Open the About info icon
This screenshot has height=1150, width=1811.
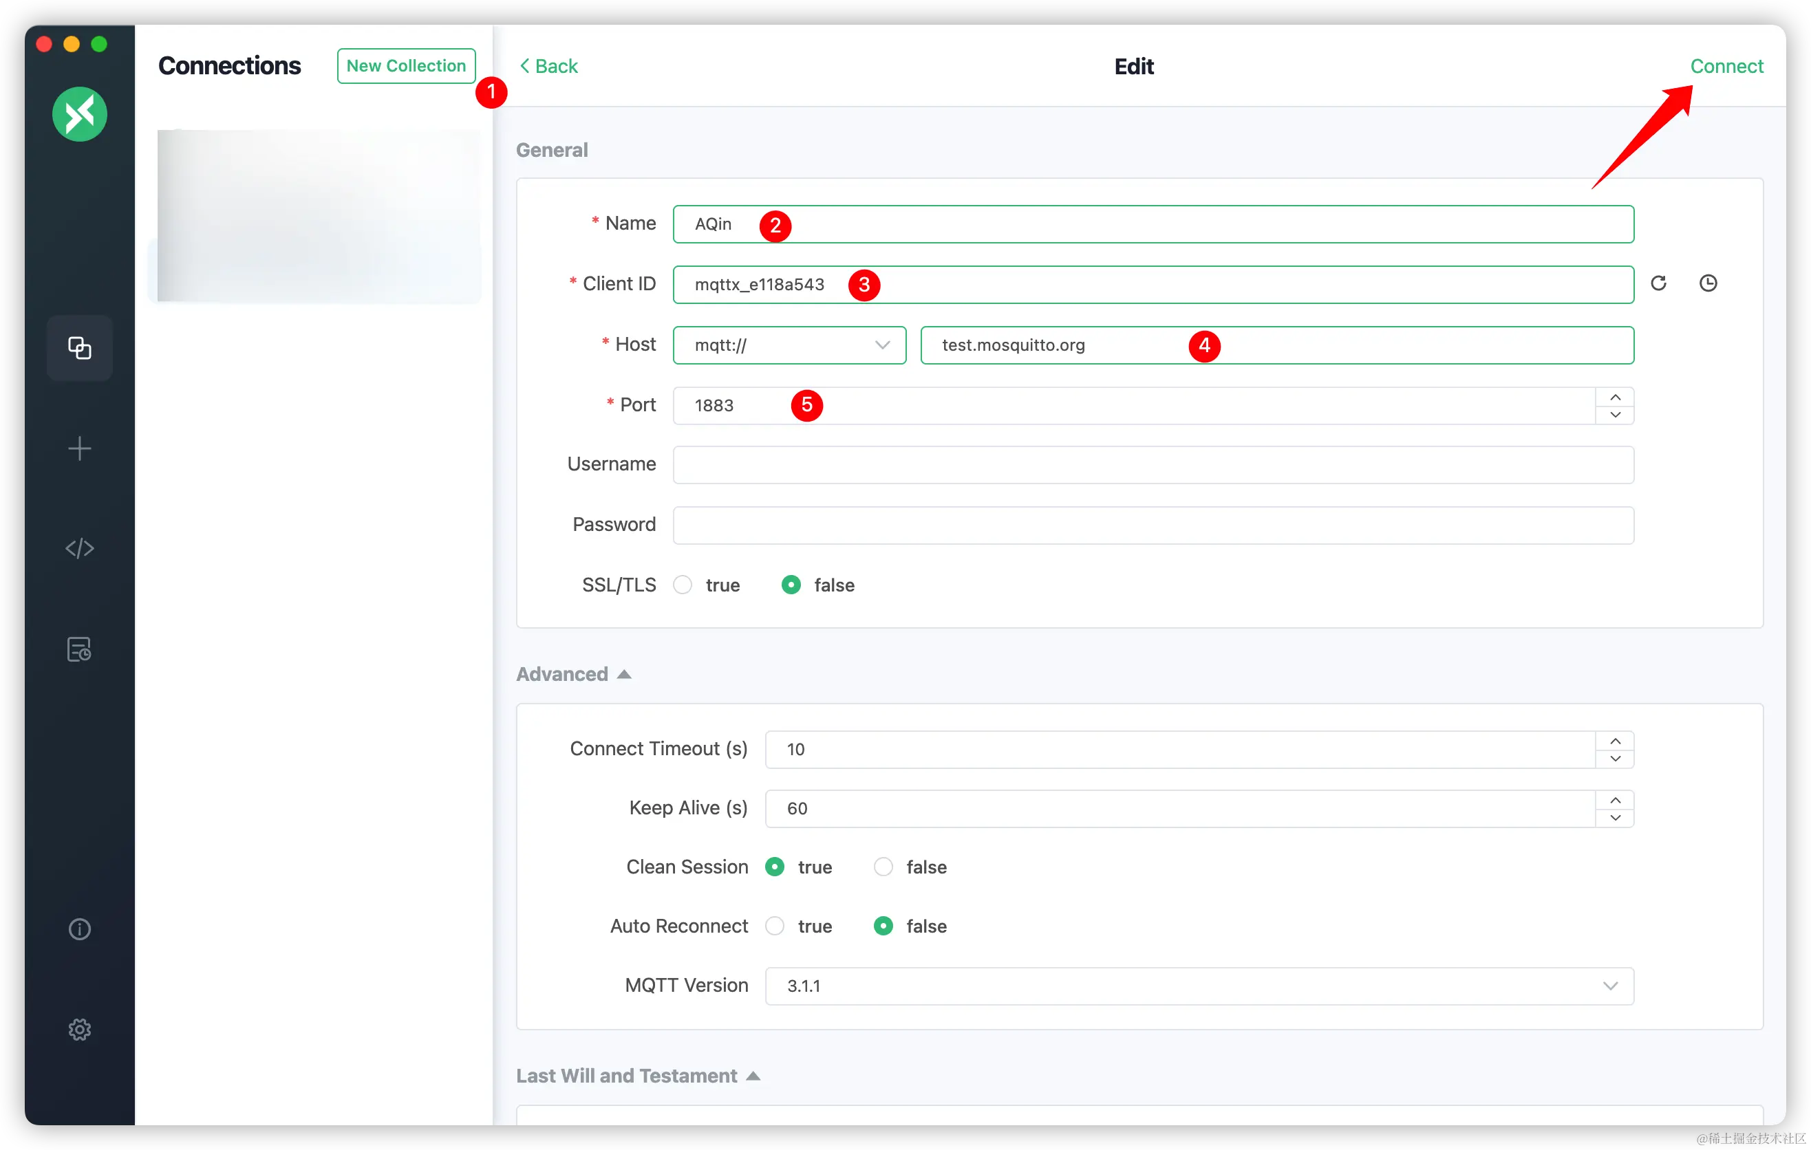click(x=79, y=930)
